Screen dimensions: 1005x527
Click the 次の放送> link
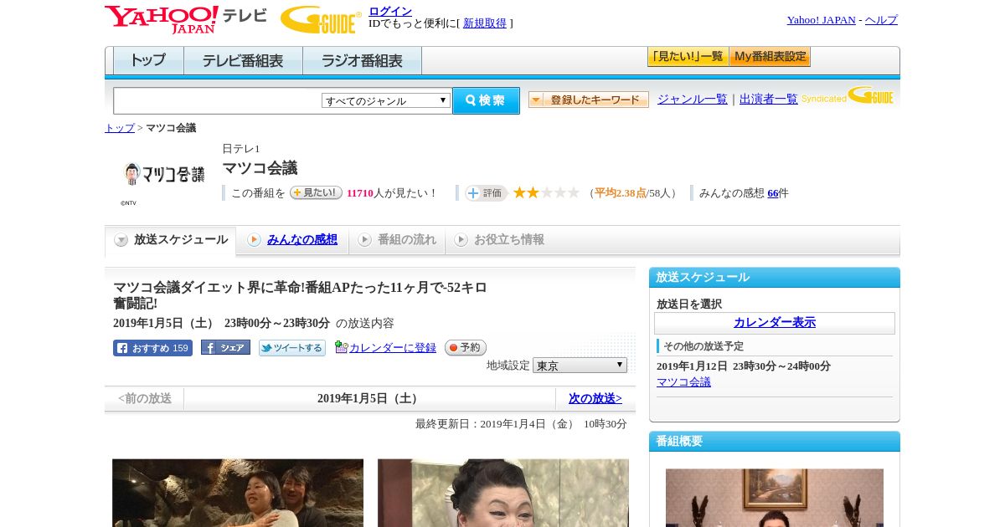point(595,399)
